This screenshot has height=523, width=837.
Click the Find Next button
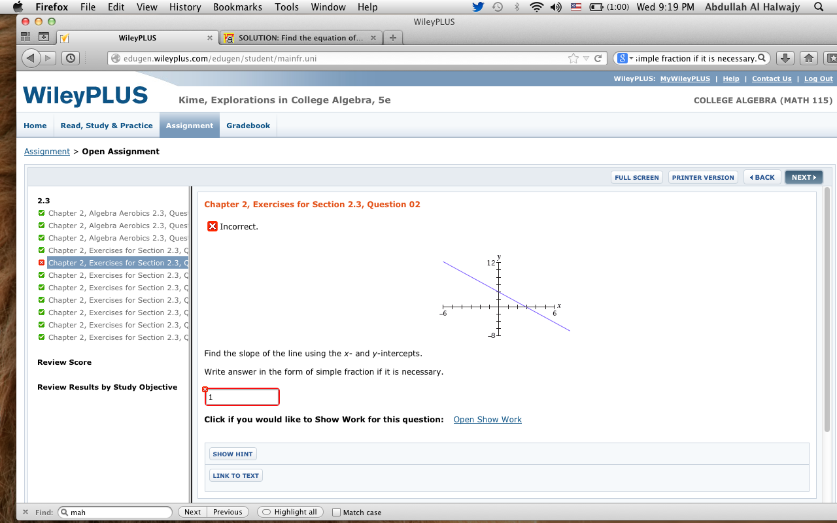(192, 512)
